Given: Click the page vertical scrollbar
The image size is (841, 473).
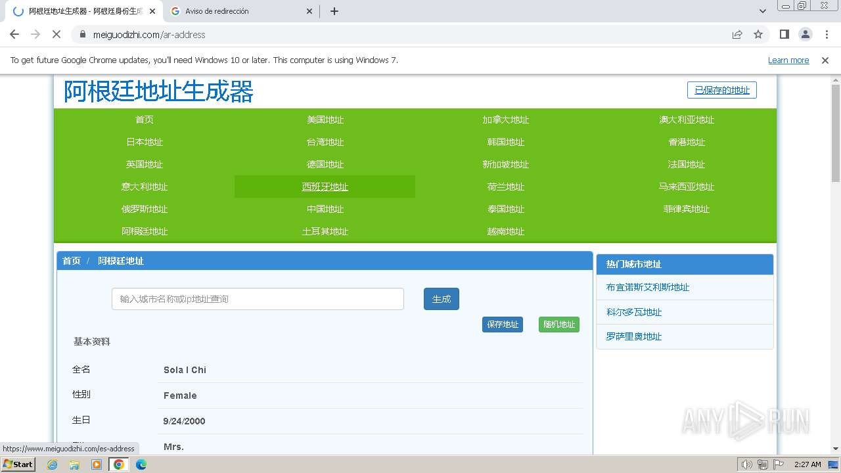Looking at the screenshot, I should [x=836, y=133].
